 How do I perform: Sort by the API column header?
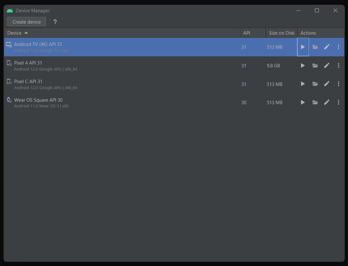(253, 33)
